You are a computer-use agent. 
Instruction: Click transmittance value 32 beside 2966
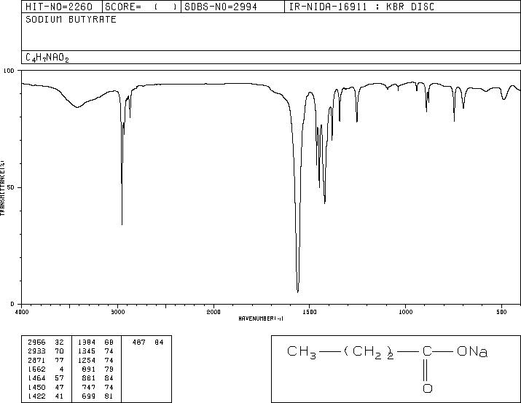pos(59,342)
